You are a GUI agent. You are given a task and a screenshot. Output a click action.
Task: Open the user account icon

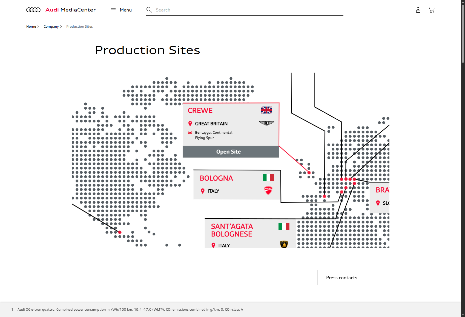pos(418,10)
